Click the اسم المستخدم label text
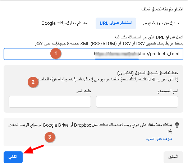Image resolution: width=188 pixels, height=165 pixels. coord(168,91)
